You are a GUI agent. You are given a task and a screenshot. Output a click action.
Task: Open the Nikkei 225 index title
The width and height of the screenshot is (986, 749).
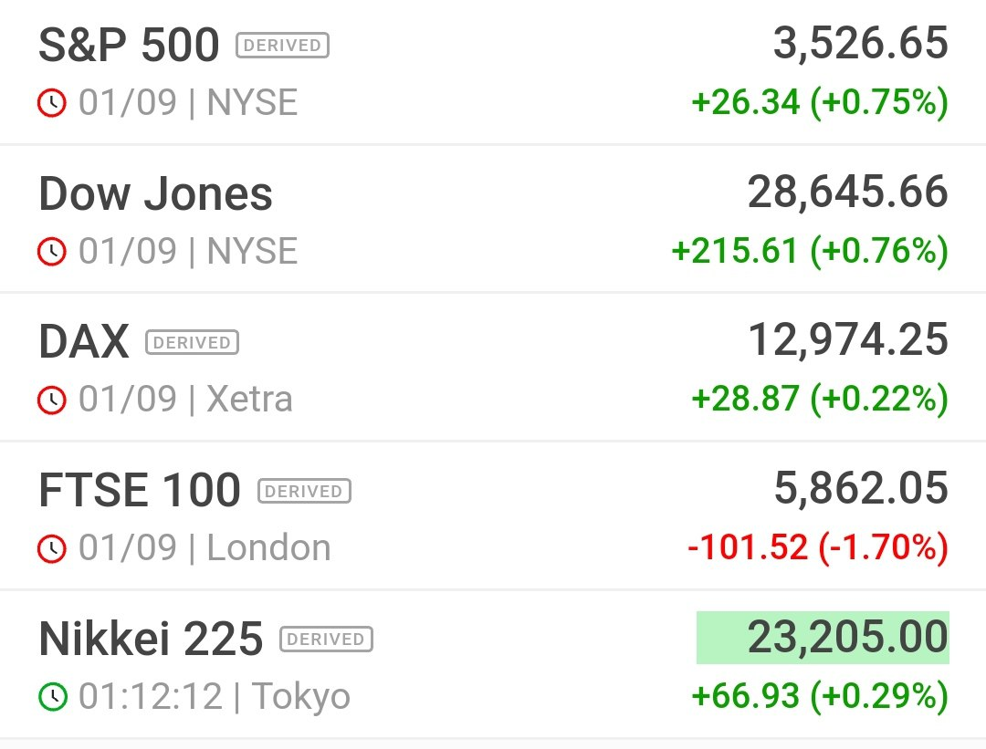coord(151,639)
